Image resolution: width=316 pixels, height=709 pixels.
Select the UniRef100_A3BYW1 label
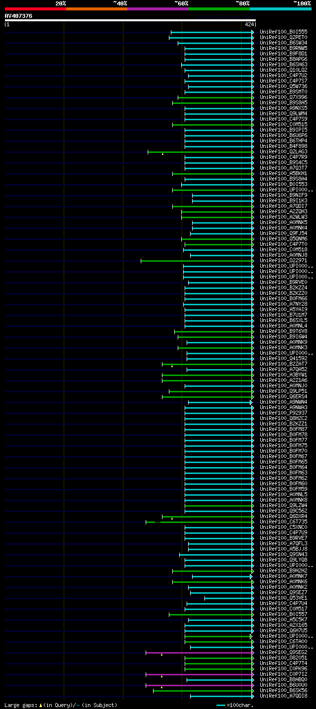click(x=283, y=375)
